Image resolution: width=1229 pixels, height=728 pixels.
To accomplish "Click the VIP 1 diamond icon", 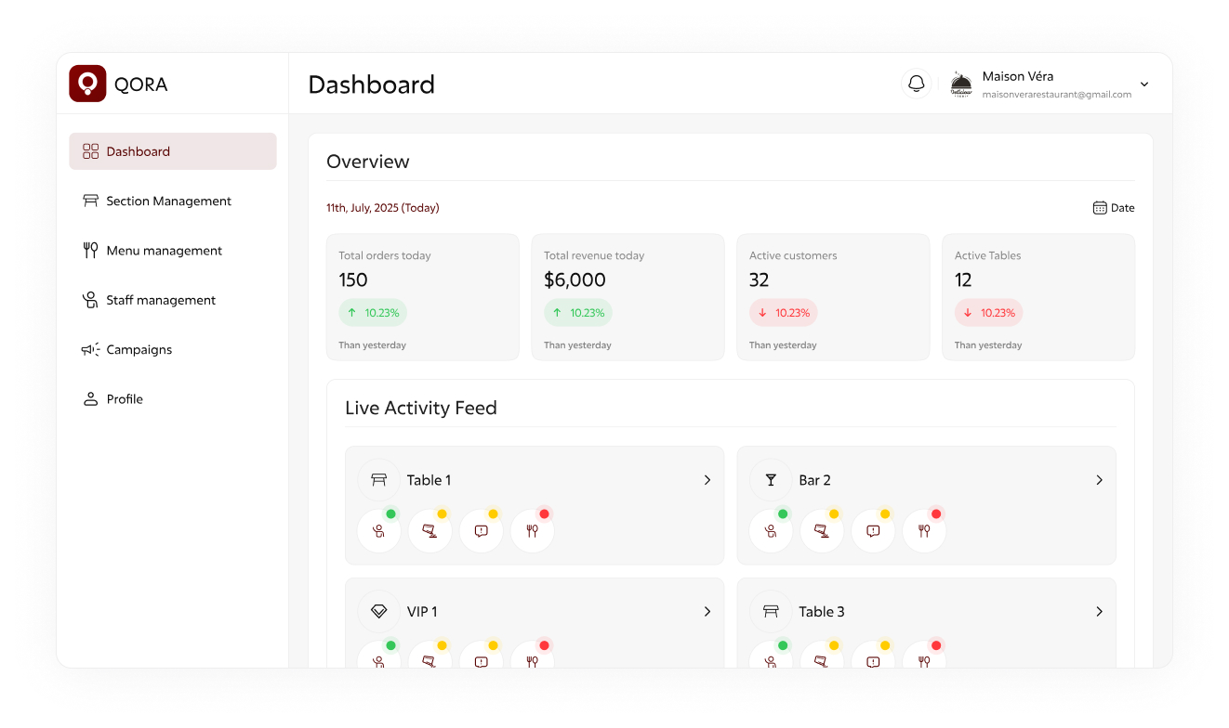I will tap(379, 612).
